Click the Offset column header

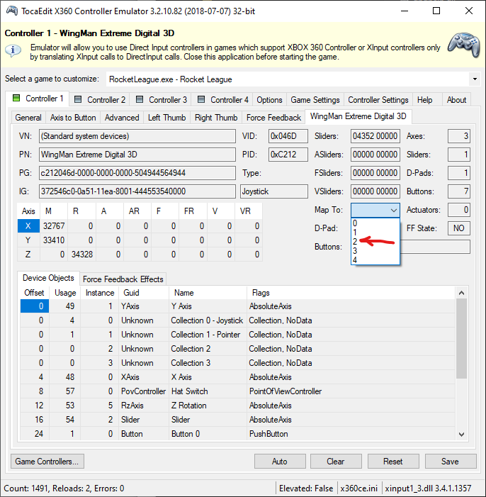[34, 293]
